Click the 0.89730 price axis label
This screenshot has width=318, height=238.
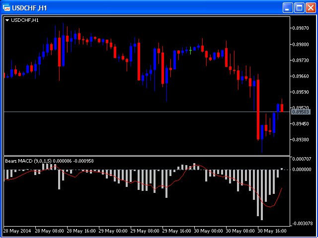(x=300, y=60)
